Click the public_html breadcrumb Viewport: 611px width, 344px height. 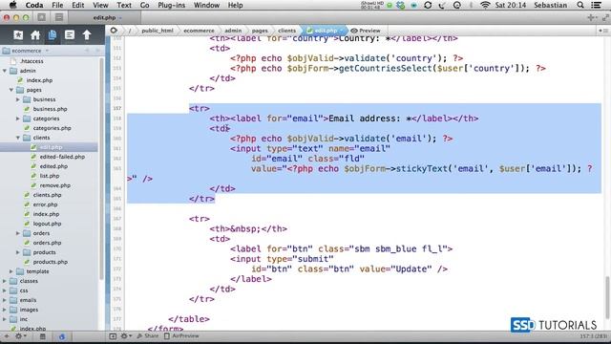(158, 31)
